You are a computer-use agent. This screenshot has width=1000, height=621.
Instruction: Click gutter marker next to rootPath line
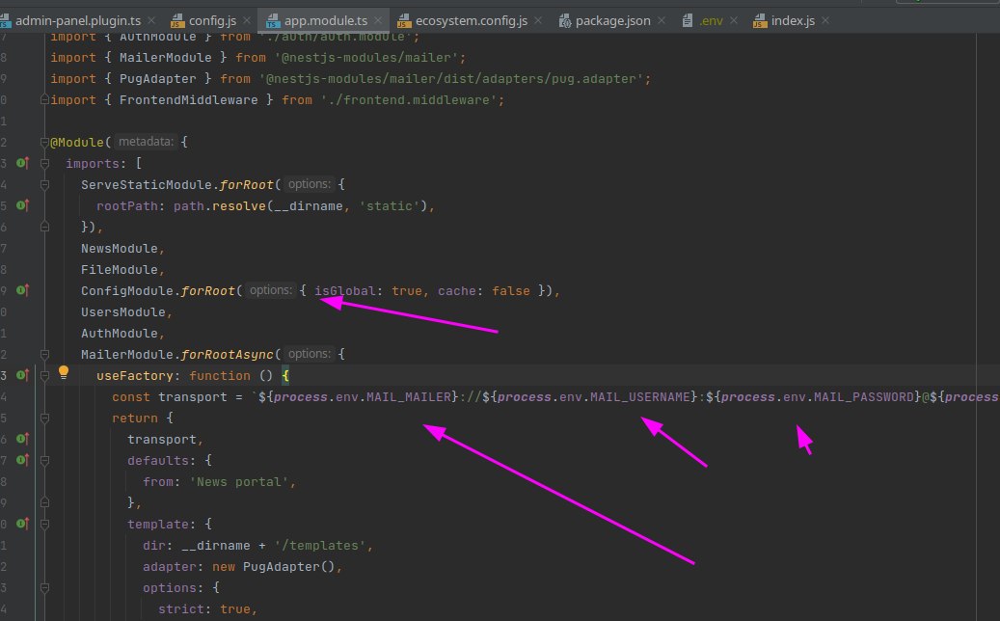coord(23,205)
